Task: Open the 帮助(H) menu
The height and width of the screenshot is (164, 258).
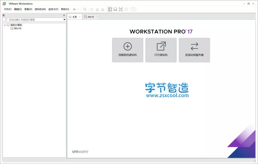Action: point(65,9)
